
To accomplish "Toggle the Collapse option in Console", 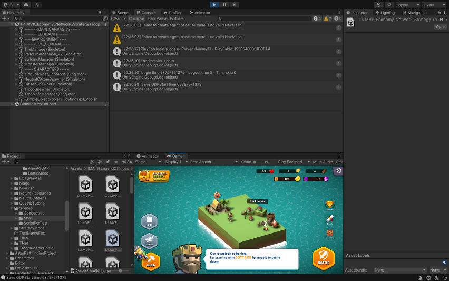I will (x=136, y=18).
